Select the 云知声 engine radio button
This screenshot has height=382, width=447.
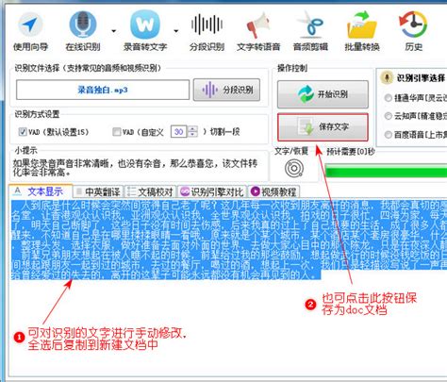(389, 116)
